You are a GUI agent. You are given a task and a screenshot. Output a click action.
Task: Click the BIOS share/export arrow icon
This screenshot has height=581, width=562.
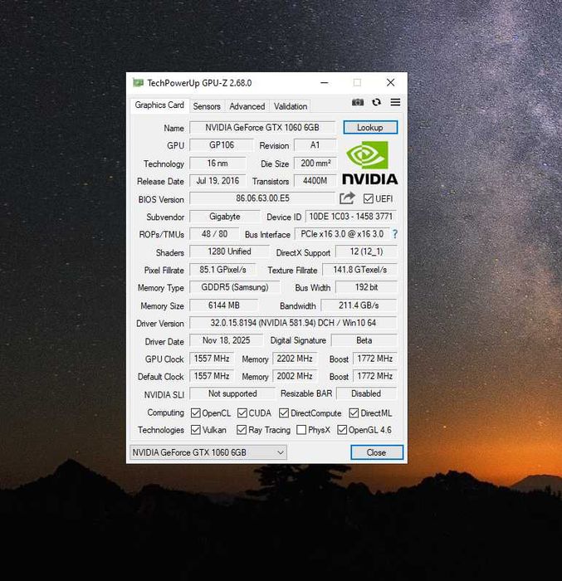347,198
